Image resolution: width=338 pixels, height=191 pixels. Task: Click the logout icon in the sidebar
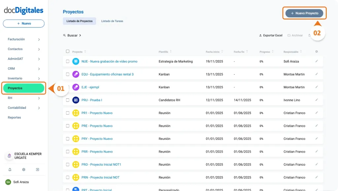click(37, 169)
